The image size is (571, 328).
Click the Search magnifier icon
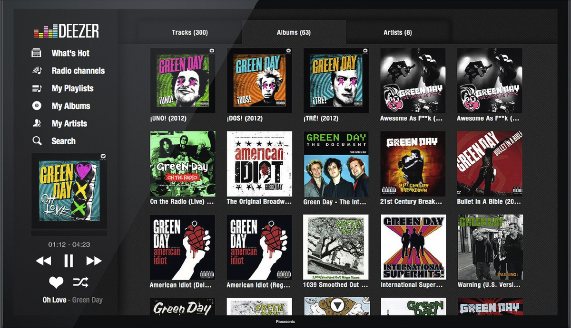[x=37, y=141]
